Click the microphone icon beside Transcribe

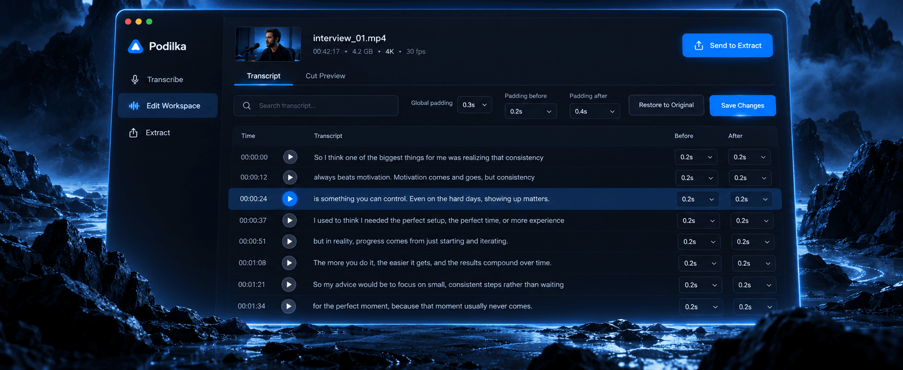click(x=135, y=79)
